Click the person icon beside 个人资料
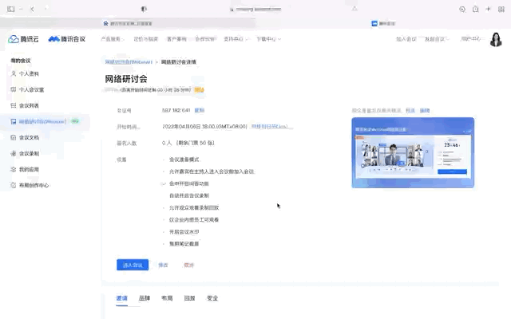The height and width of the screenshot is (319, 511). pos(14,73)
